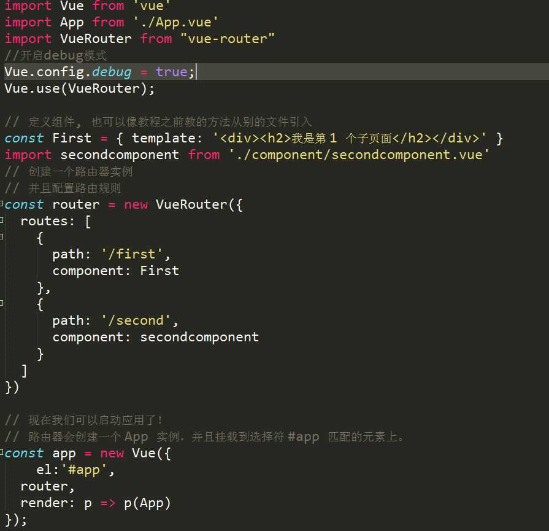Click the comment '创建一个路由器实例'
Image resolution: width=549 pixels, height=531 pixels.
[69, 171]
